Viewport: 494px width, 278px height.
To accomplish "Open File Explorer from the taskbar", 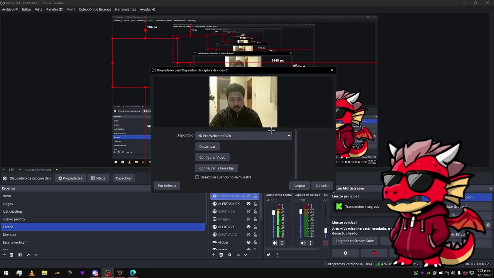I will coord(44,273).
